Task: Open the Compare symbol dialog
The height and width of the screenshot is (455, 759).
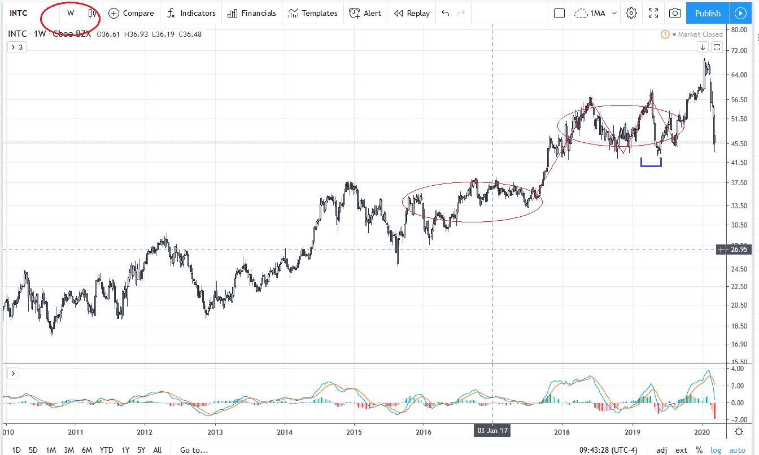Action: coord(131,13)
